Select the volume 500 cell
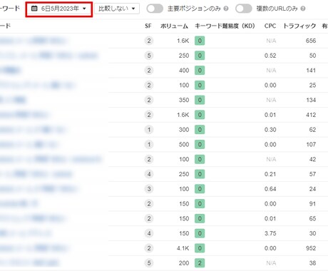This screenshot has width=328, height=271. click(184, 145)
